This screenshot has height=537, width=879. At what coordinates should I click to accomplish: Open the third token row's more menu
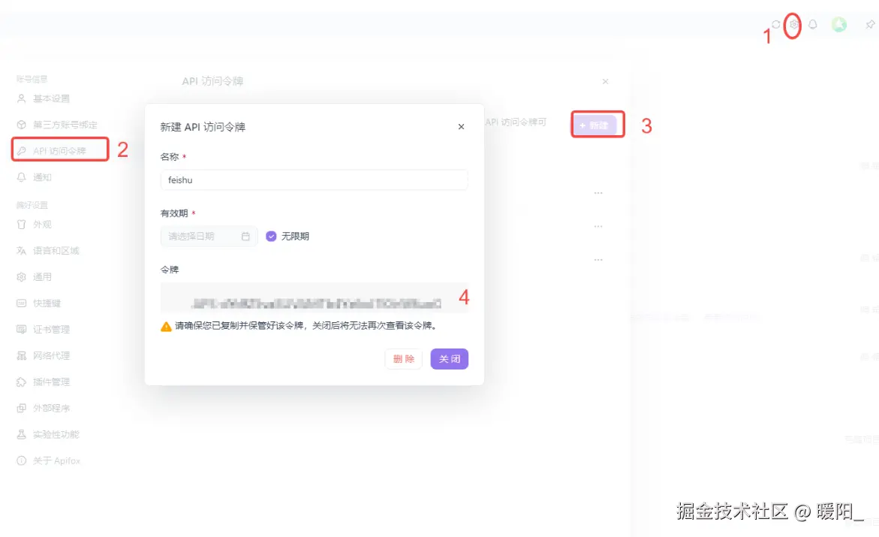coord(599,261)
